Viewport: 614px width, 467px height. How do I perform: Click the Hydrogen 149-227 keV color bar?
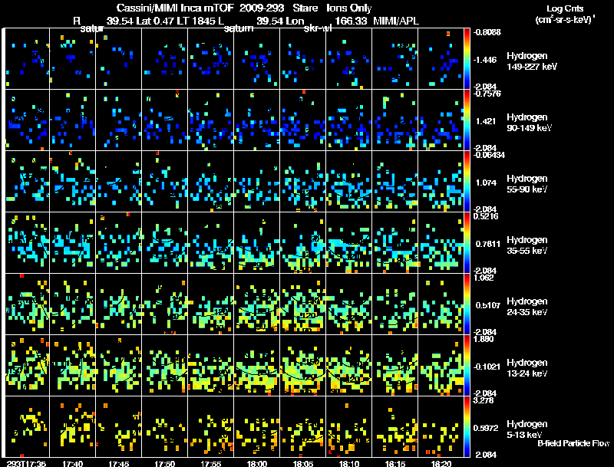467,59
